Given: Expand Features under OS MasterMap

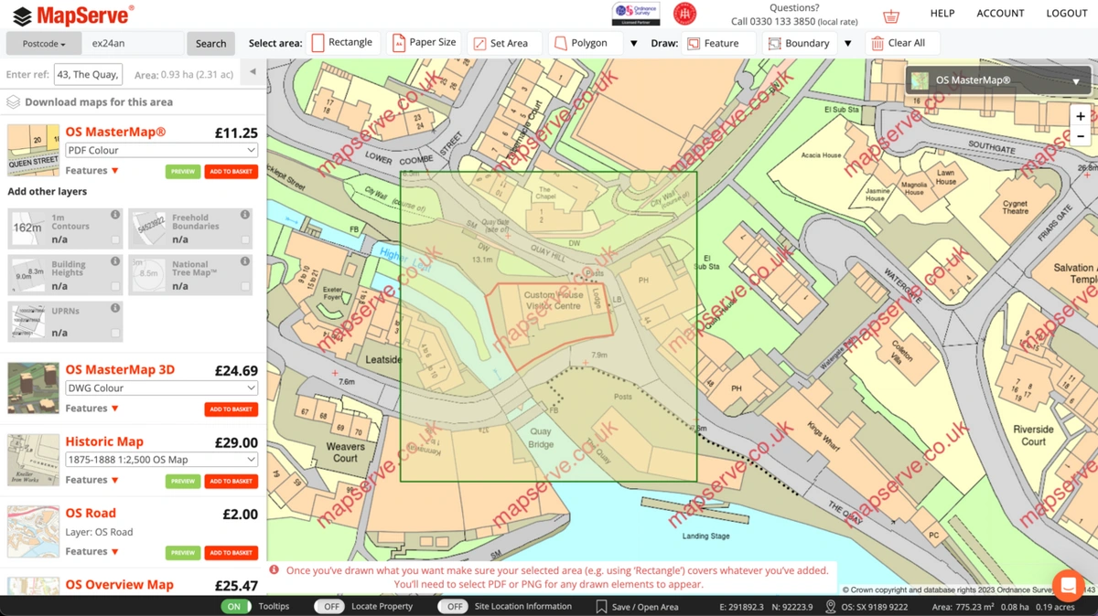Looking at the screenshot, I should (92, 171).
